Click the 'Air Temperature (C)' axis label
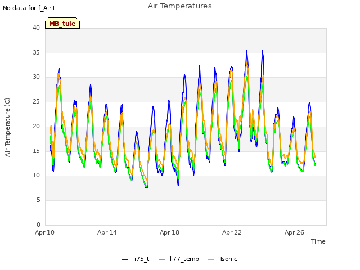Image resolution: width=360 pixels, height=270 pixels. [7, 127]
